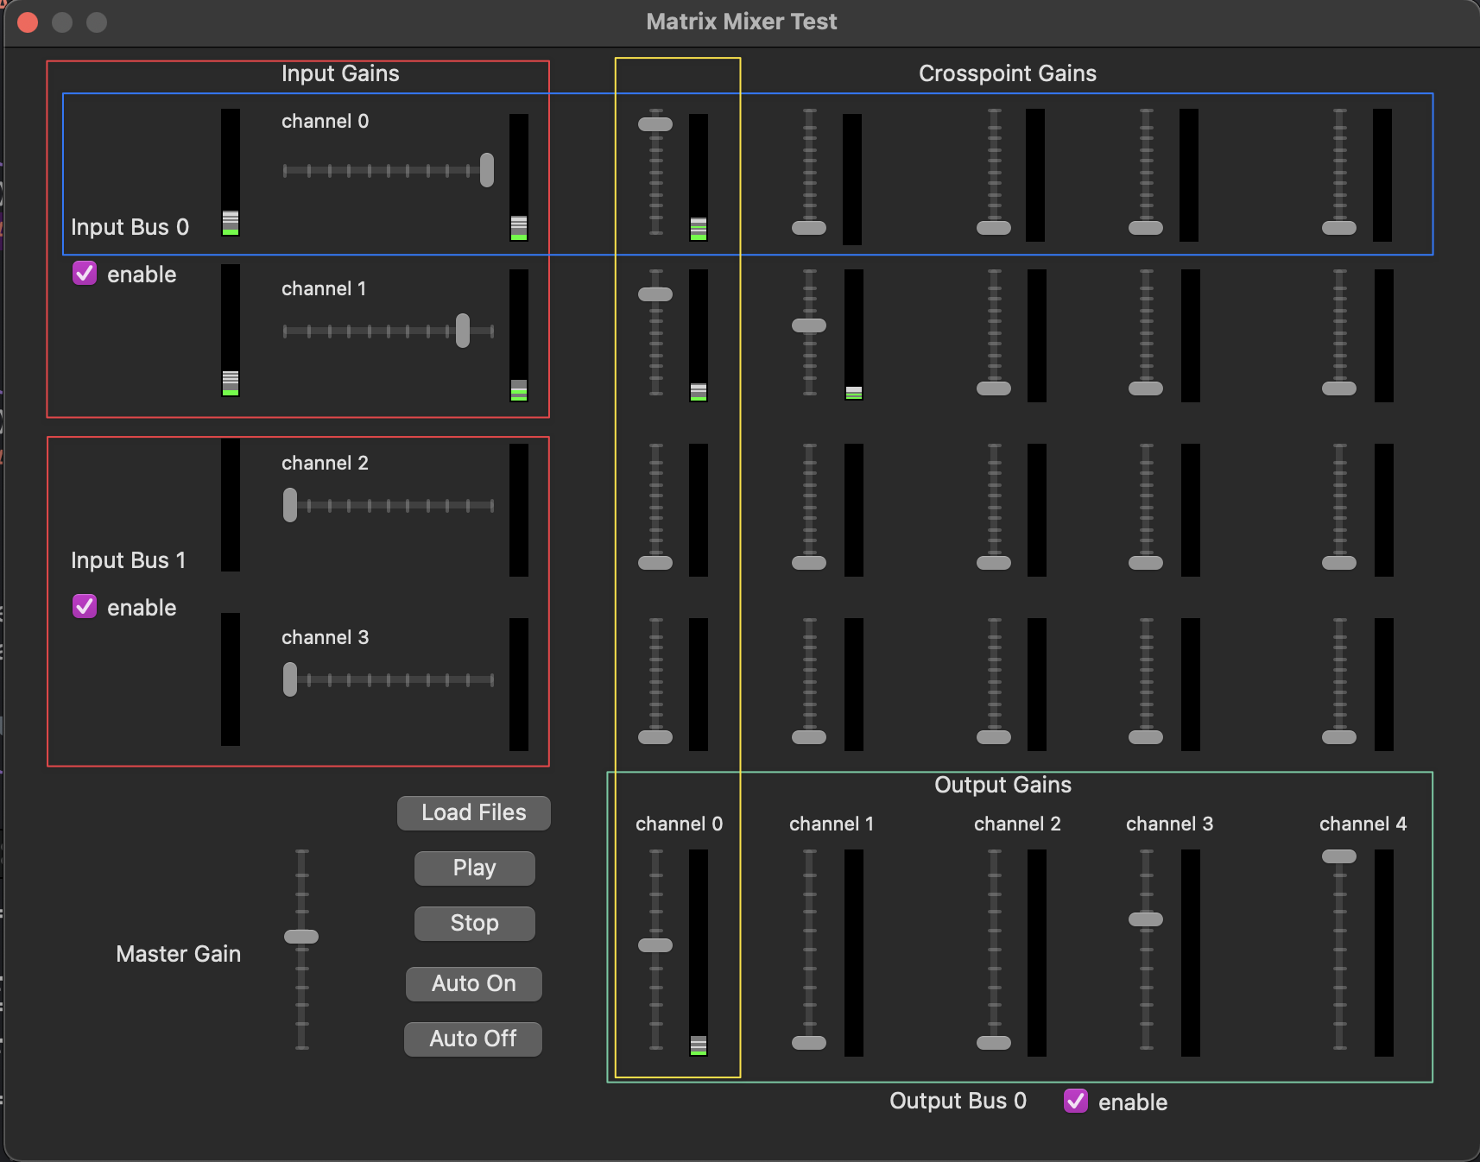Screen dimensions: 1480x1162
Task: Adjust the Output Gains channel 3 slider
Action: (x=1145, y=919)
